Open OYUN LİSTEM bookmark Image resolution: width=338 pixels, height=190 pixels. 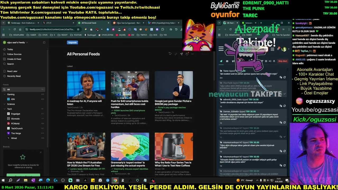pos(106,35)
